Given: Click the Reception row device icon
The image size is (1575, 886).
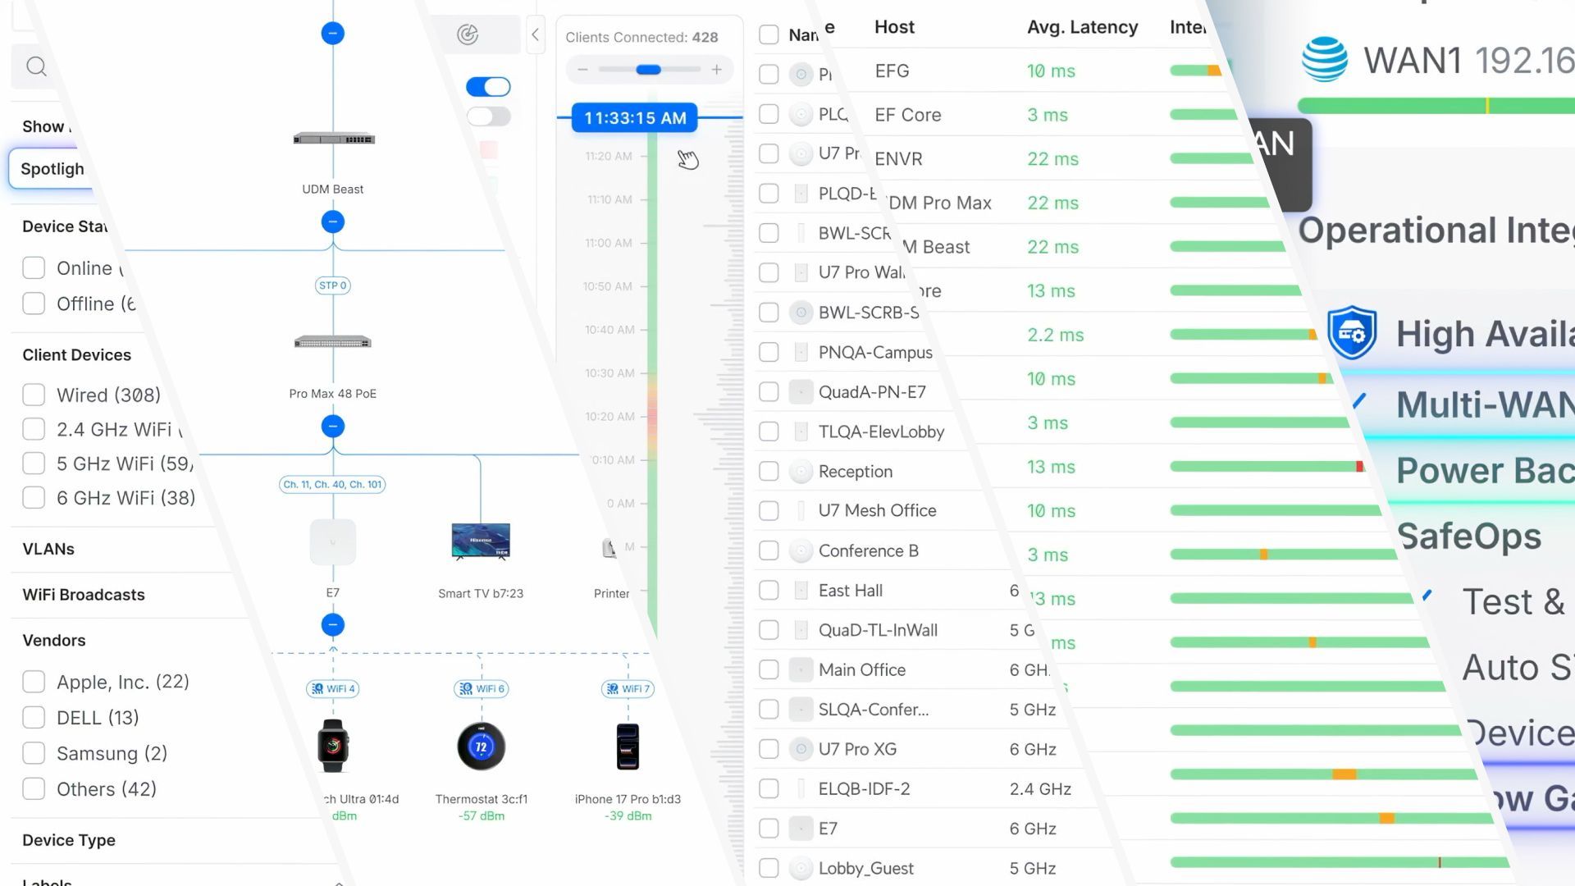Looking at the screenshot, I should 801,472.
